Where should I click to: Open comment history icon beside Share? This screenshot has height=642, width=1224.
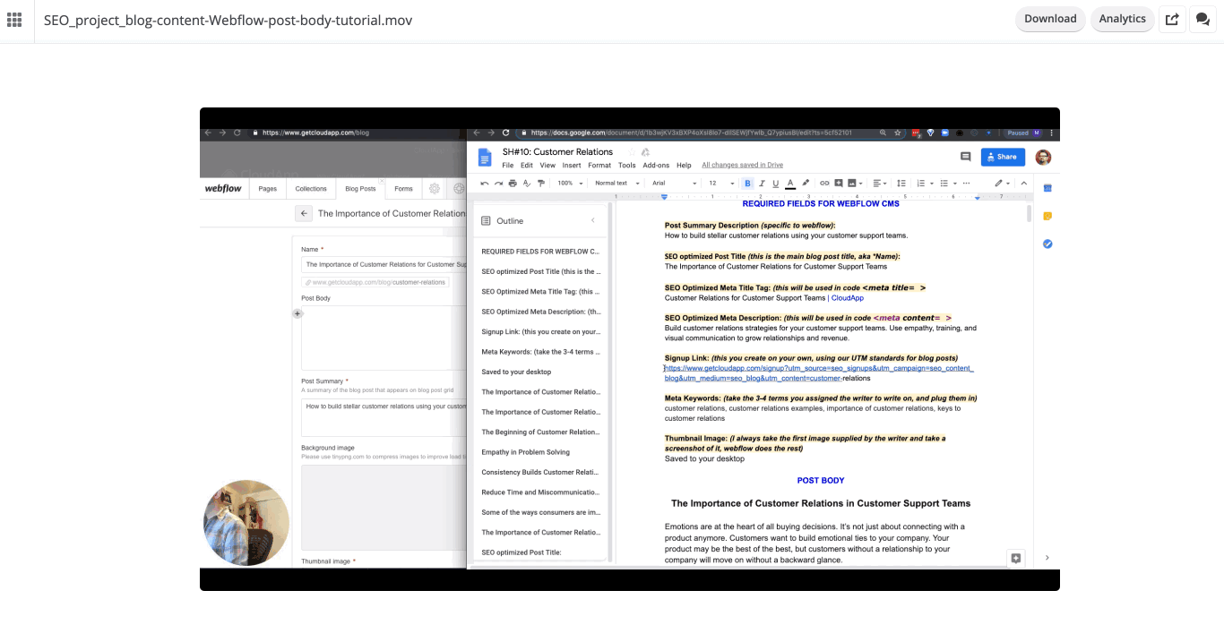[x=965, y=157]
